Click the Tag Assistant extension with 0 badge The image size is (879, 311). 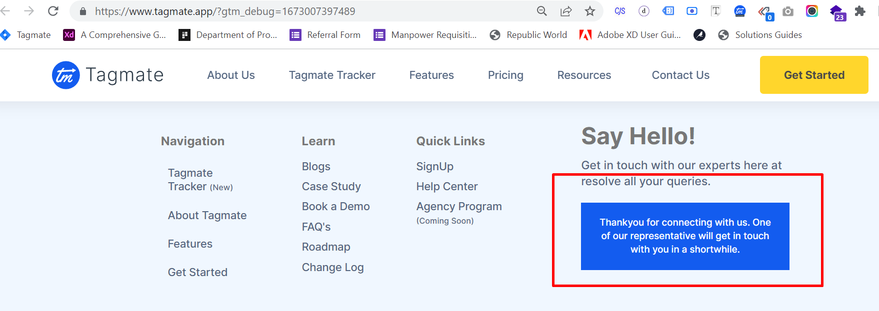pos(764,12)
